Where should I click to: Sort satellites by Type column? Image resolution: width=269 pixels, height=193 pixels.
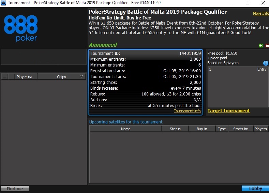222,129
